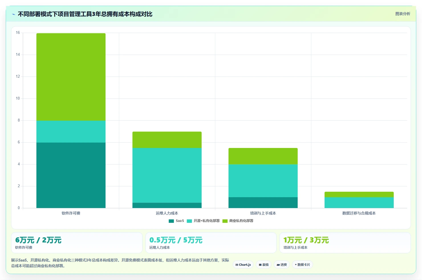Viewport: 422px width, 280px height.
Task: Toggle the 开源+私有化部署 legend color box
Action: coord(189,221)
